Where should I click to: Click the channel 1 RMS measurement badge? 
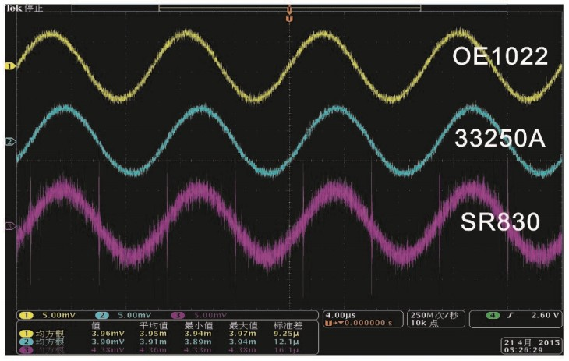point(25,333)
